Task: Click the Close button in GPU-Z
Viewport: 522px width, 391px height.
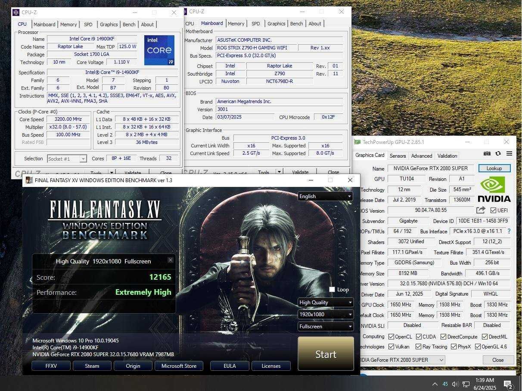Action: [498, 360]
